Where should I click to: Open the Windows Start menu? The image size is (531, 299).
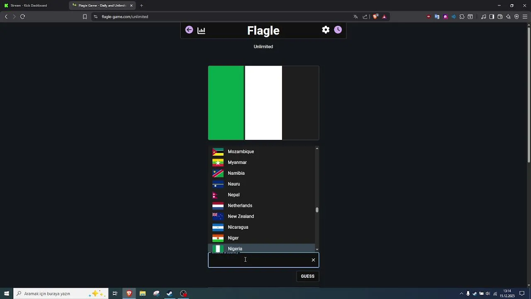(7, 294)
